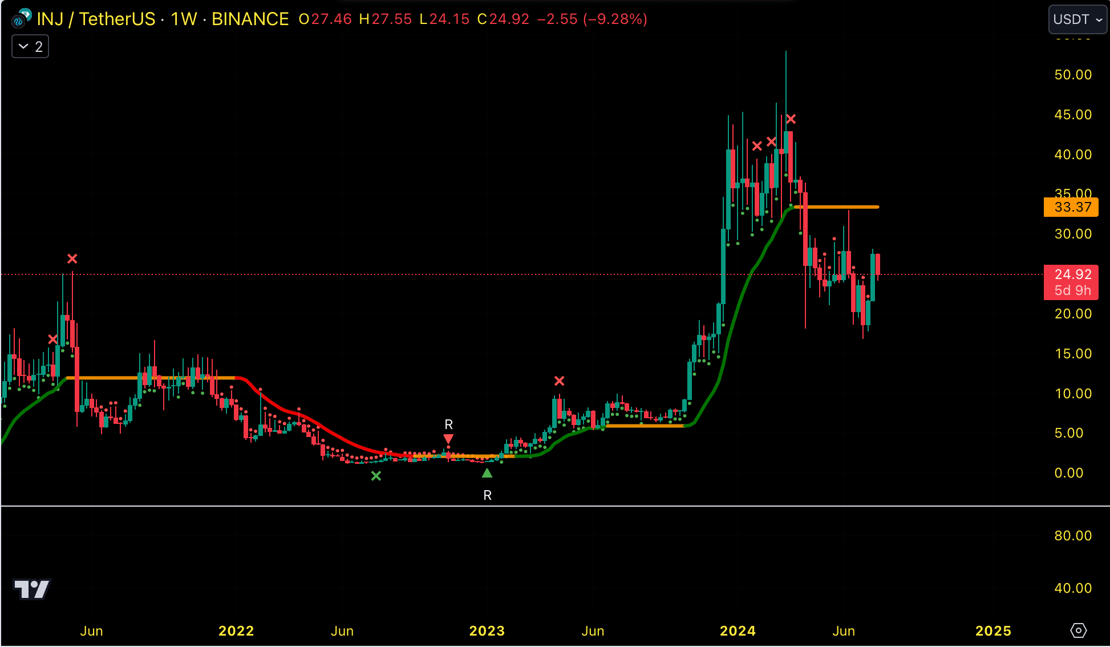Click the closing value C24.92 in the header
The width and height of the screenshot is (1110, 647).
503,19
